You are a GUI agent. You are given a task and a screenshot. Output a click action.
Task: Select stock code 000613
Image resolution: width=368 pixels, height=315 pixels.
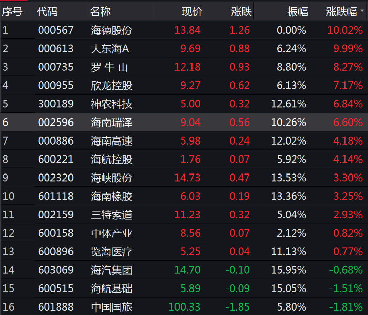click(x=56, y=49)
